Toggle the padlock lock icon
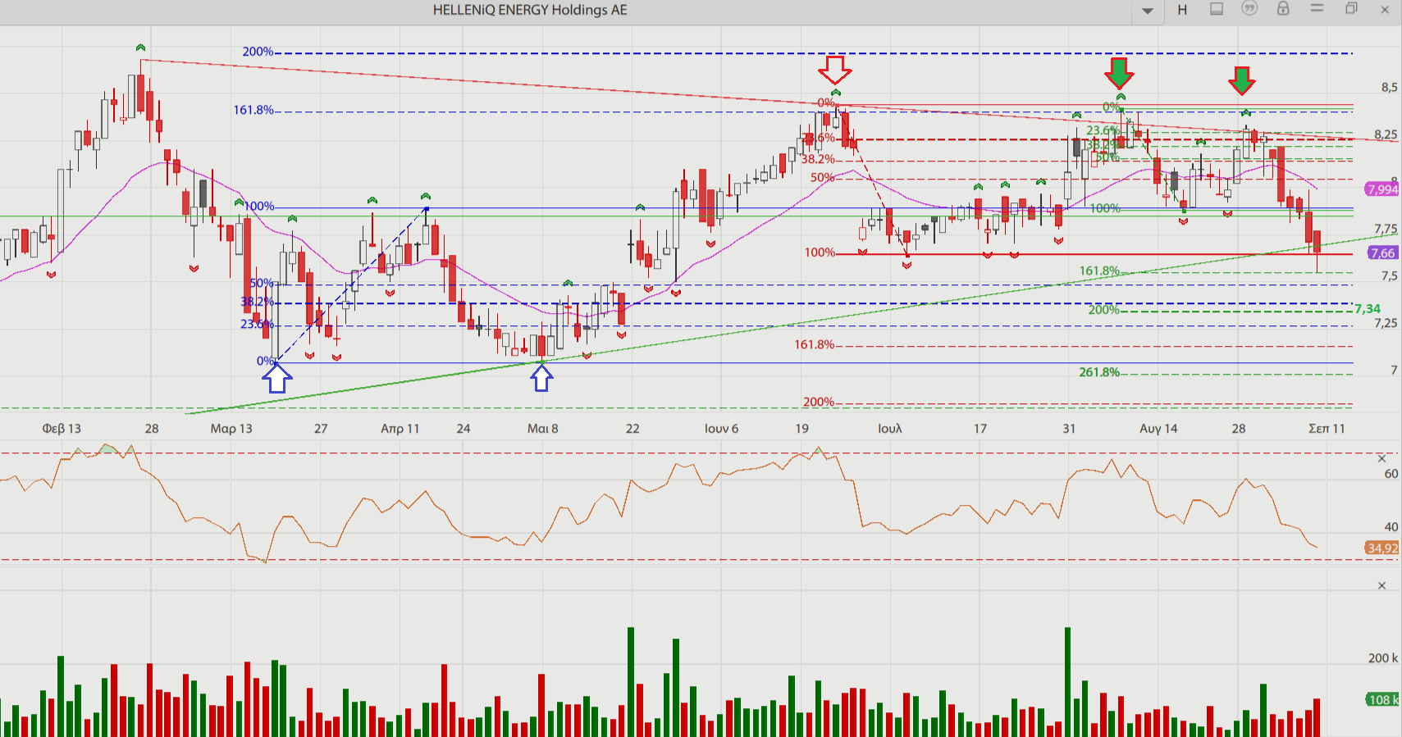 click(x=1283, y=8)
